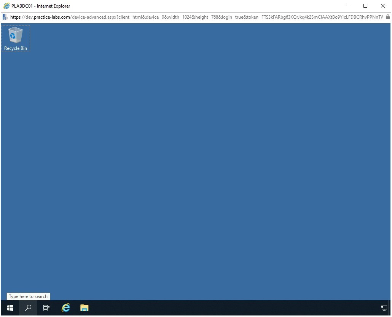Open Task View from the taskbar

46,308
